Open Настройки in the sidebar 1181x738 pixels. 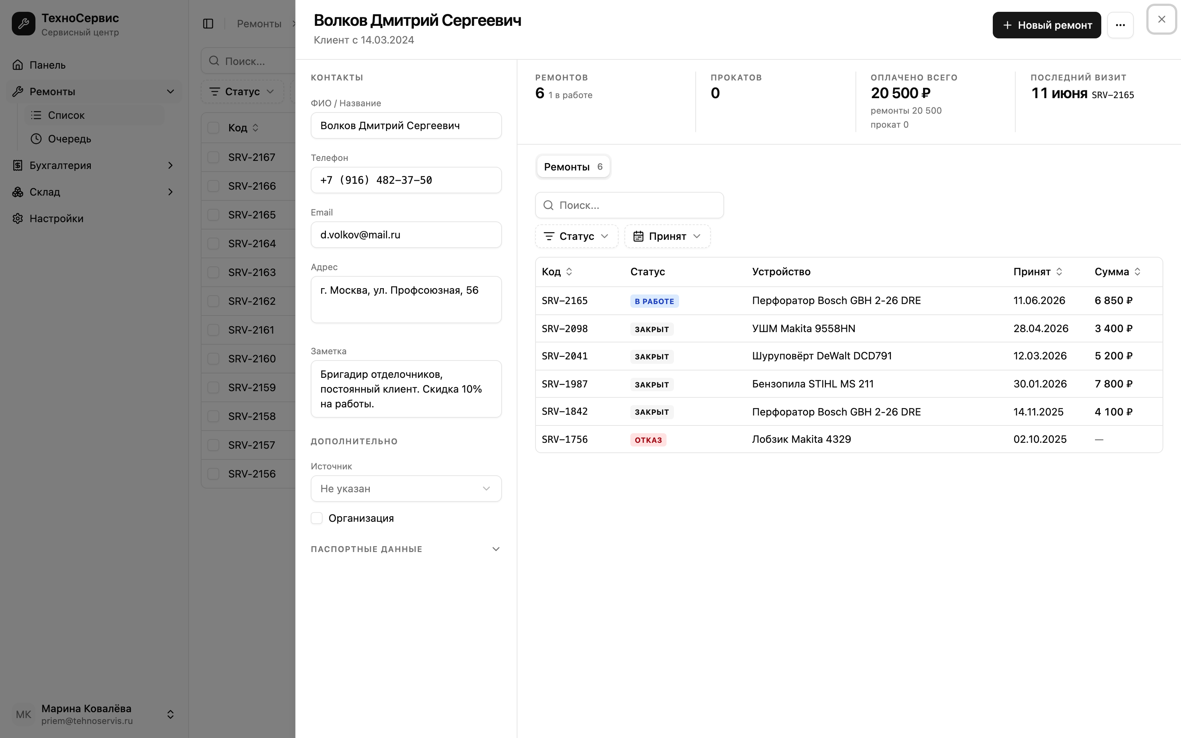(x=94, y=218)
